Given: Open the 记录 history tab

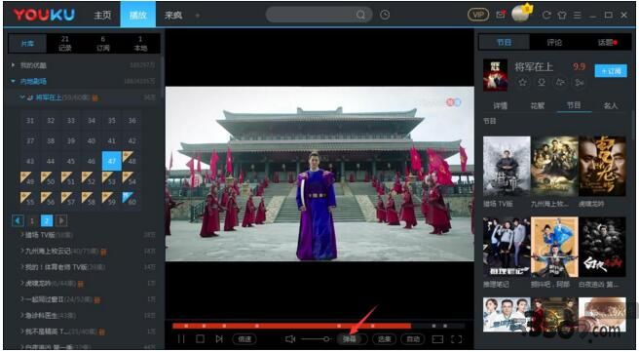Looking at the screenshot, I should (65, 43).
